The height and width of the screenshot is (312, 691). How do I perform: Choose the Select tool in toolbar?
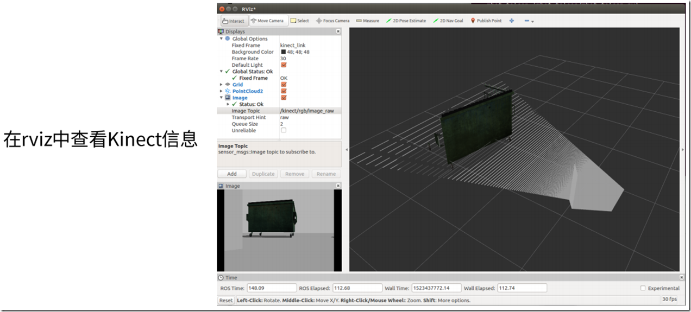[x=299, y=21]
